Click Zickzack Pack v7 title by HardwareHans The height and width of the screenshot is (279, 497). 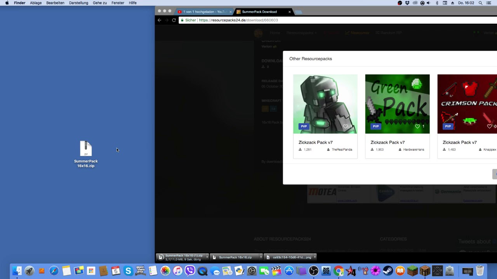[388, 142]
